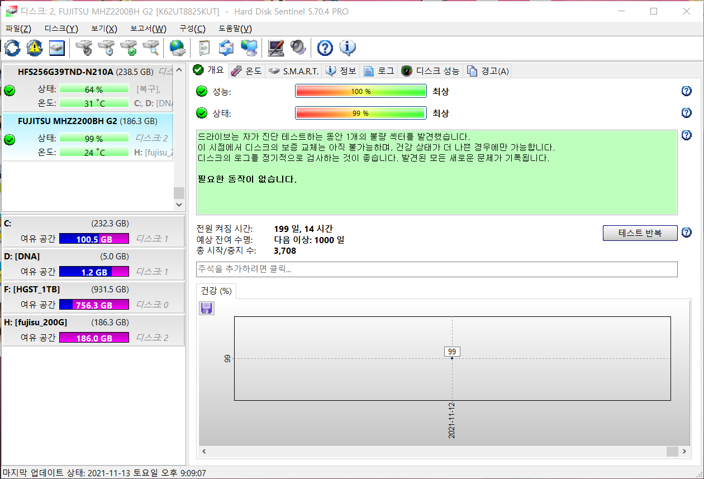Switch to the 정보 tab
The width and height of the screenshot is (704, 479).
pos(341,71)
